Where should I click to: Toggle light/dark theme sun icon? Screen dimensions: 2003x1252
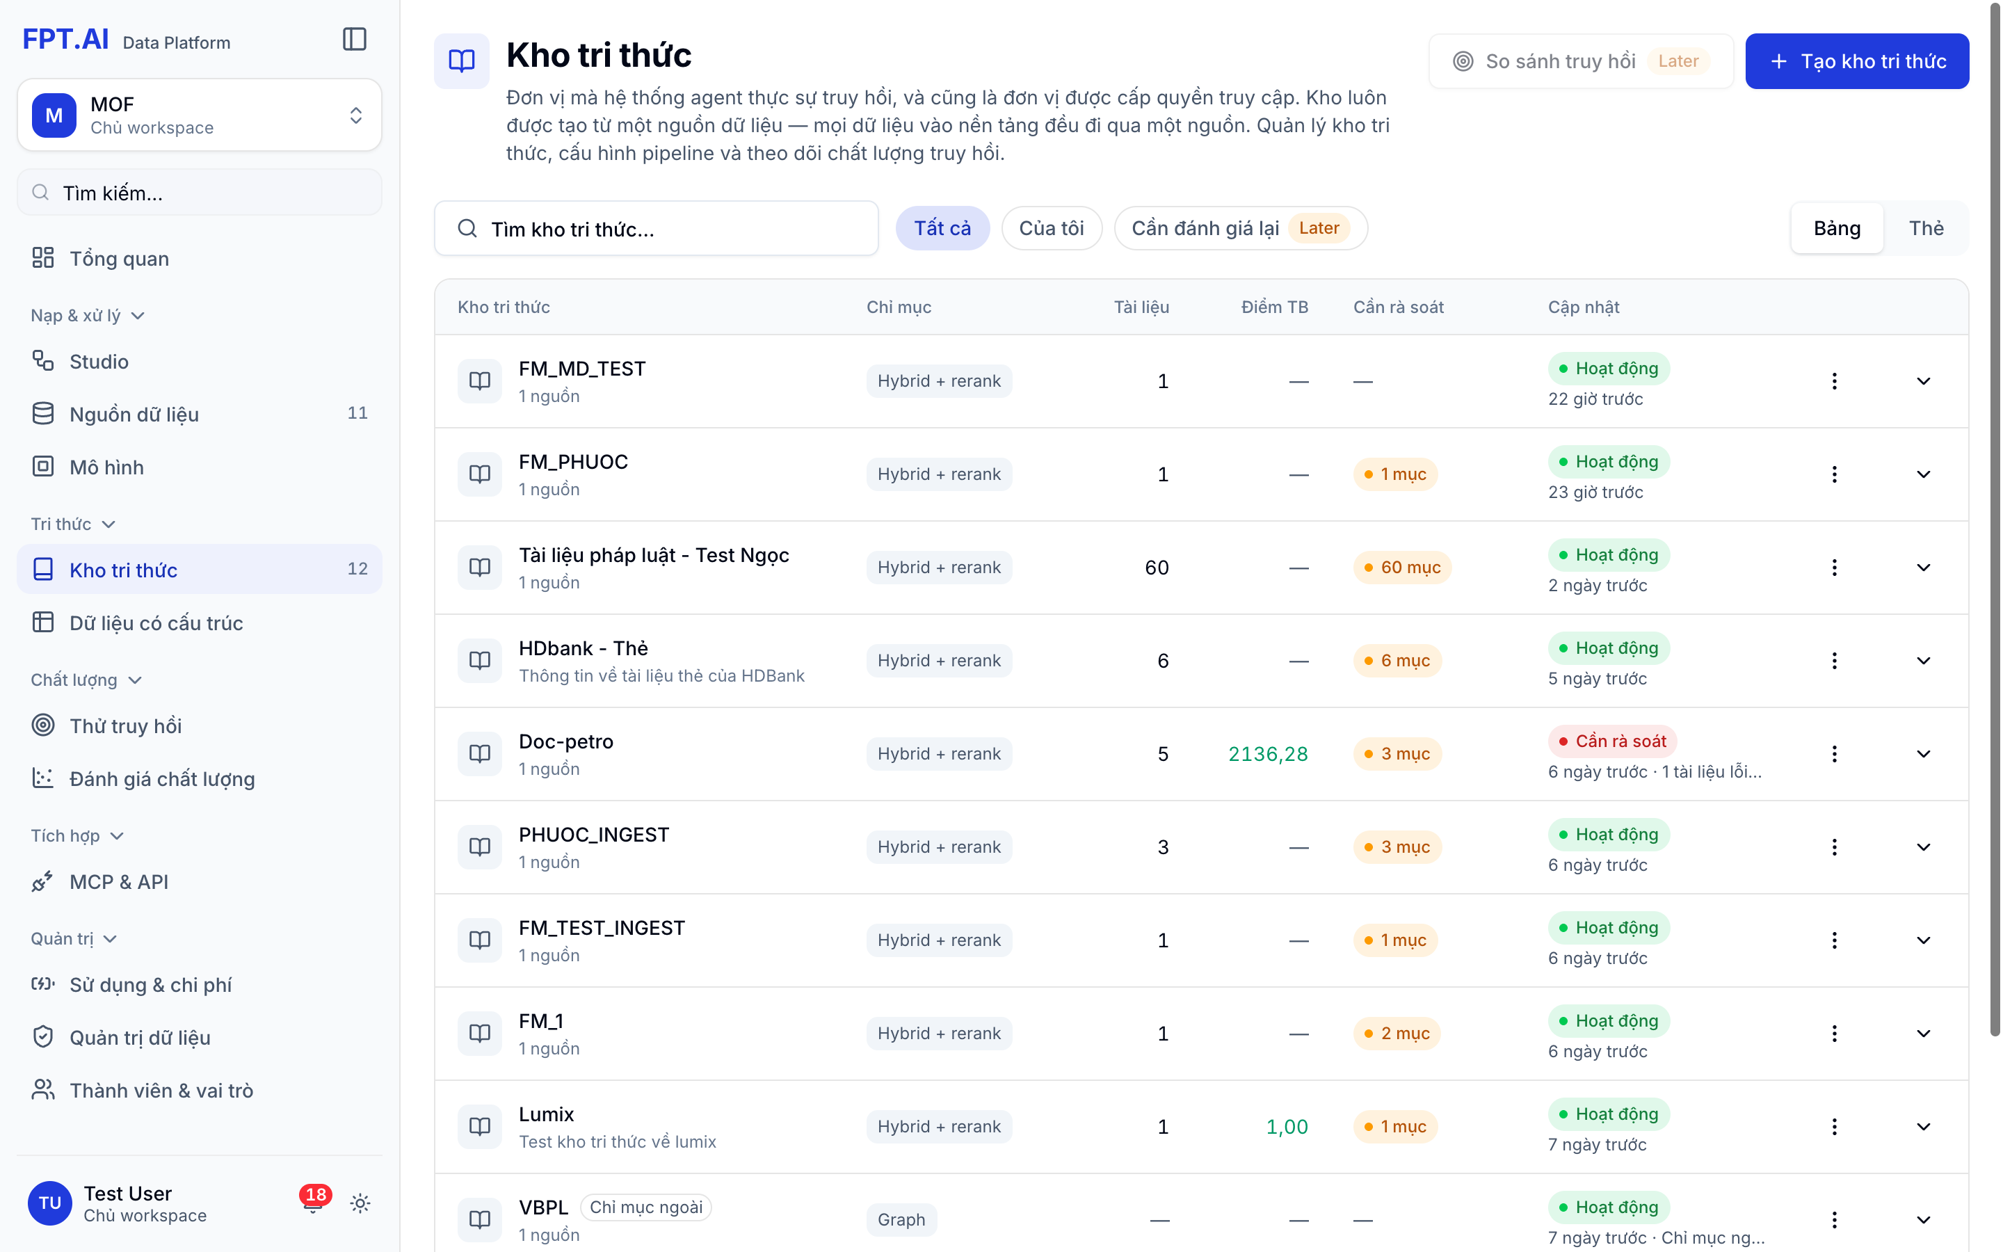point(360,1203)
